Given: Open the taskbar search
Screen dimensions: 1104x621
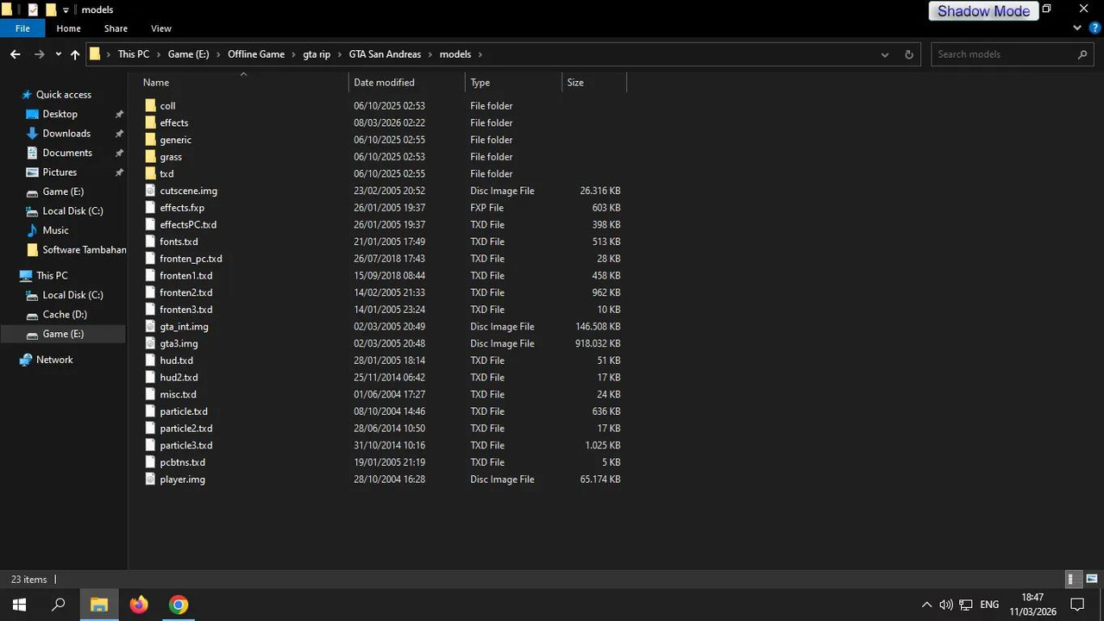Looking at the screenshot, I should (x=59, y=605).
